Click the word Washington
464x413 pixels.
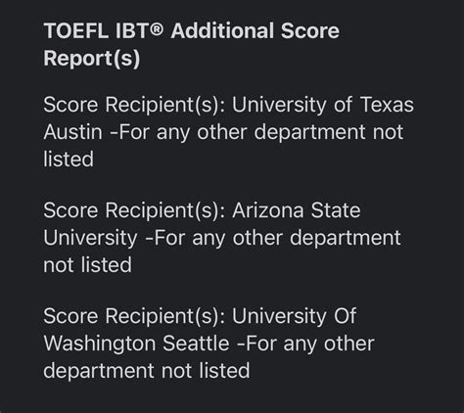[x=100, y=344]
